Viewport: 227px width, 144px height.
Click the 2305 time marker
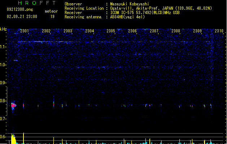111,31
